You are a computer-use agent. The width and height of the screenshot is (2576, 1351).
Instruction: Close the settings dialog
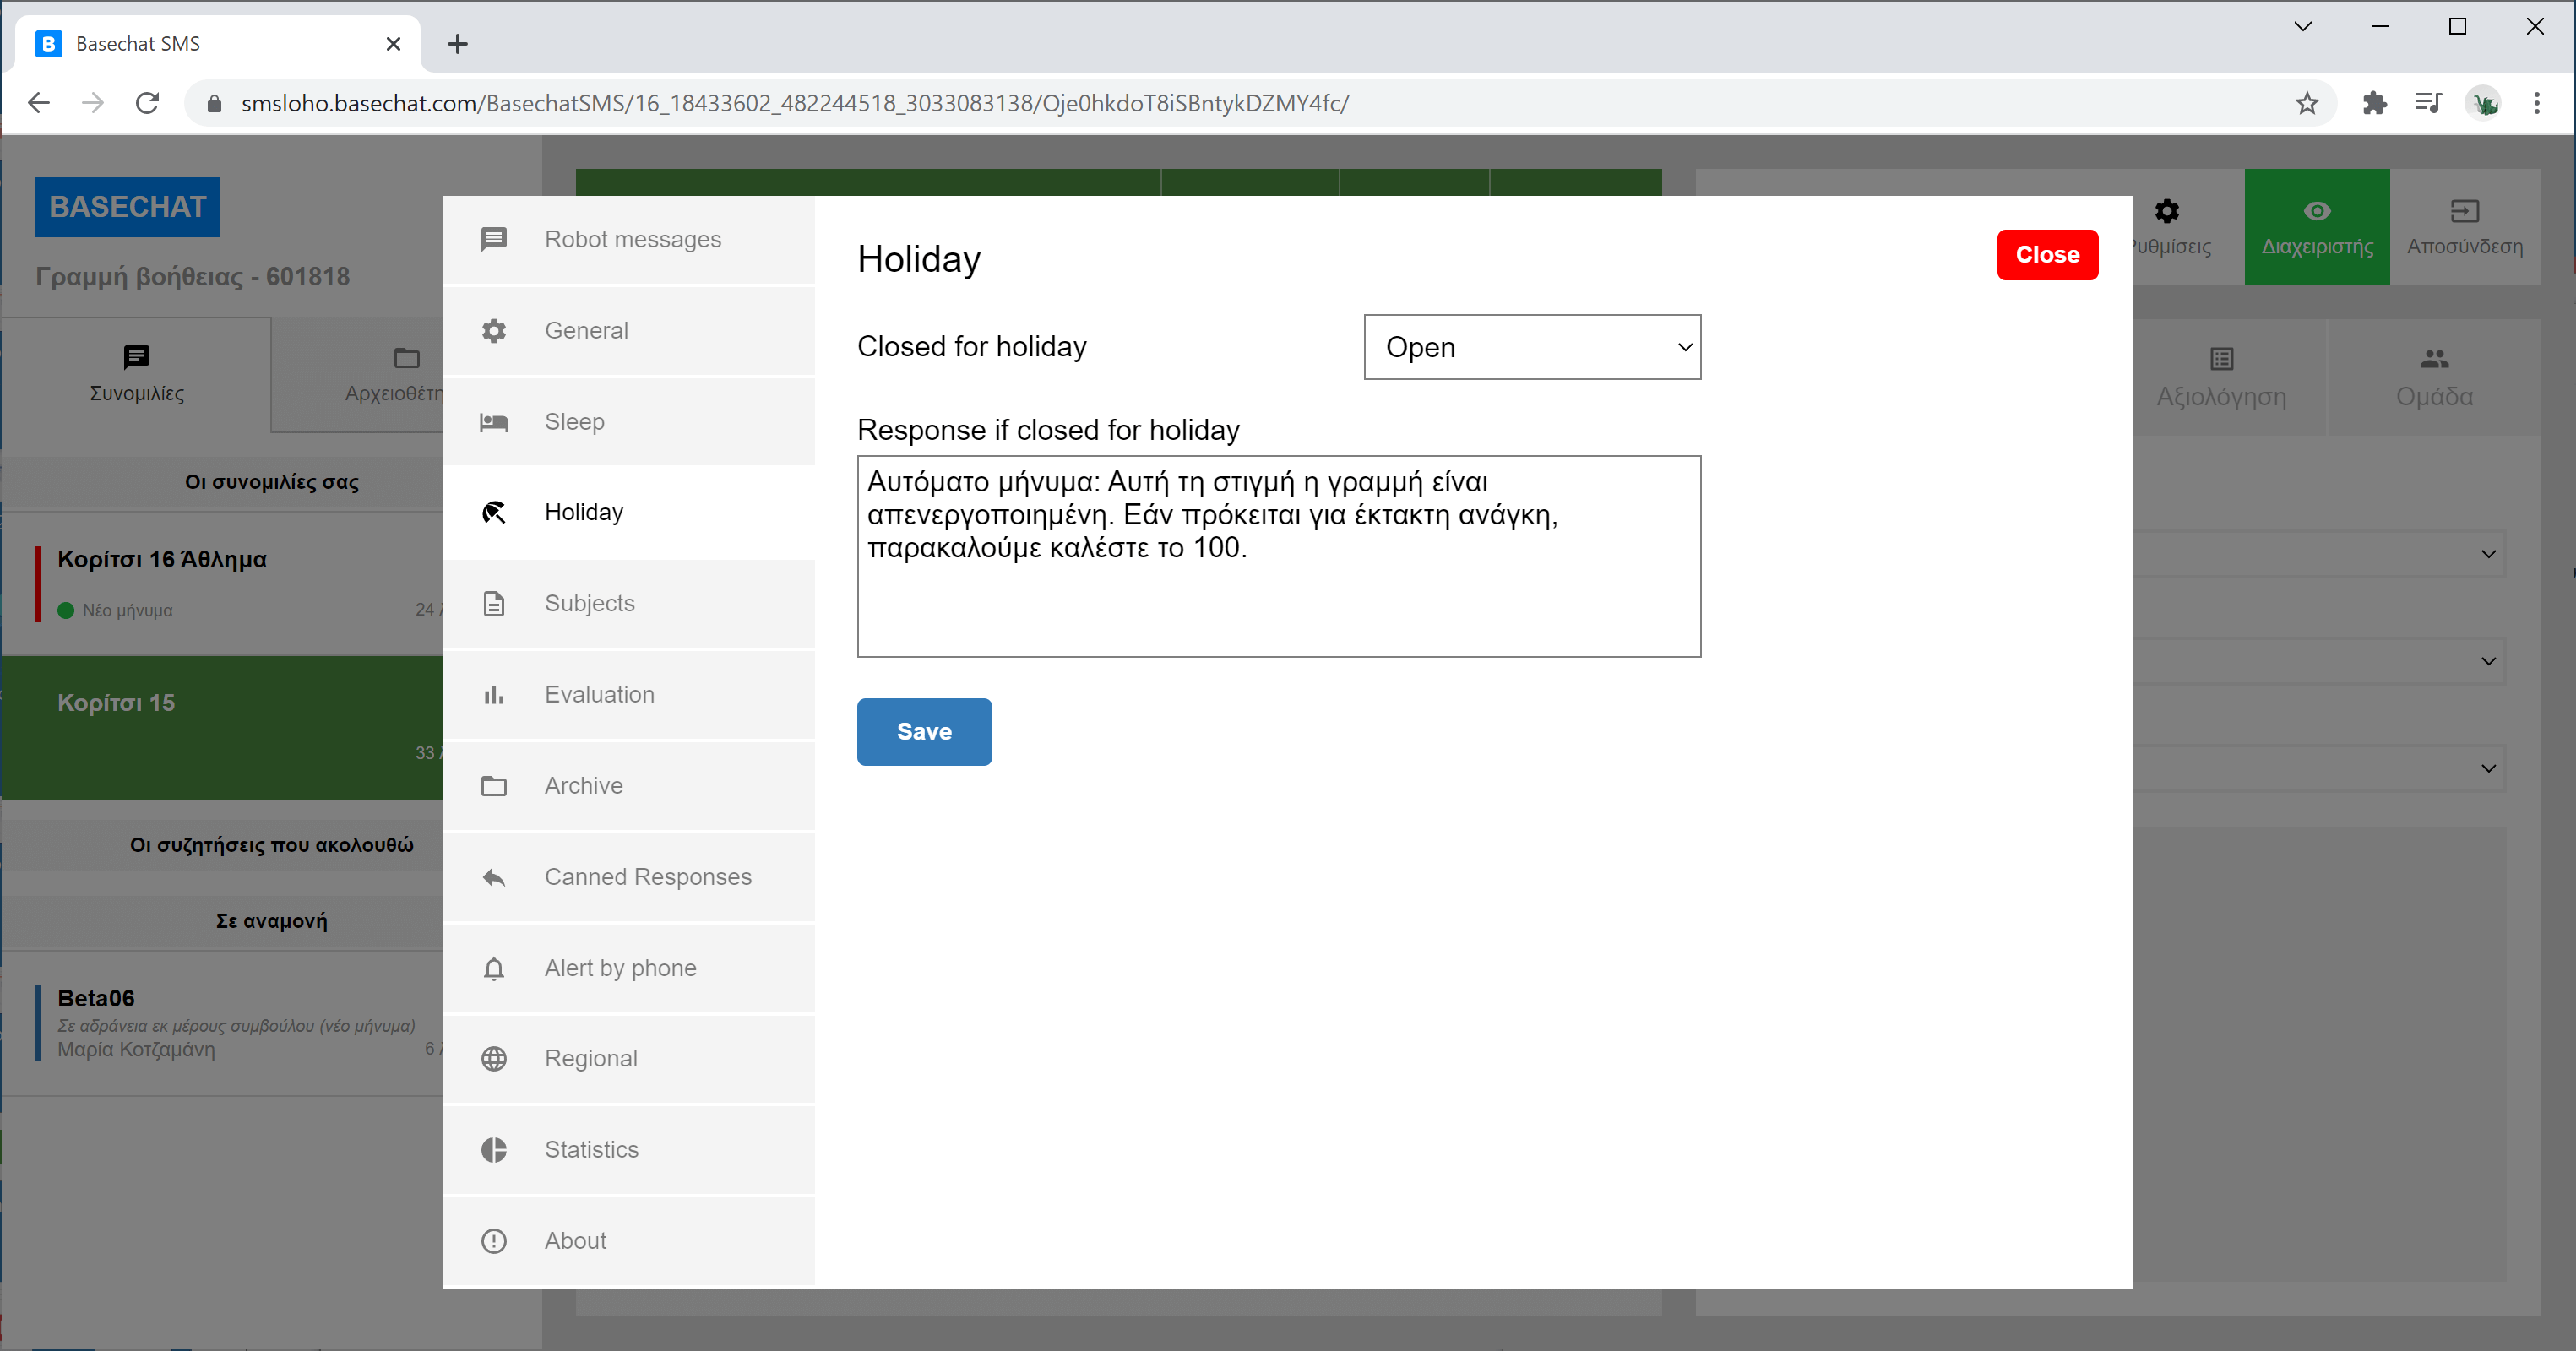[x=2046, y=255]
